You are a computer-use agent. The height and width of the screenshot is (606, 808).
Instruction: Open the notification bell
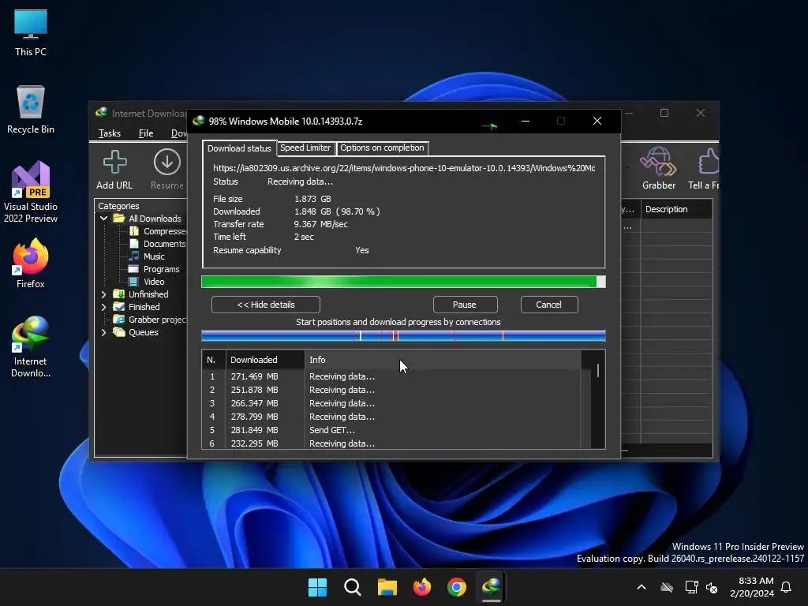(787, 587)
